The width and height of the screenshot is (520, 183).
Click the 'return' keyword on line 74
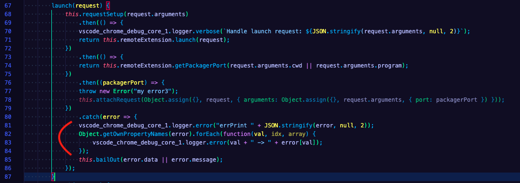(x=89, y=66)
